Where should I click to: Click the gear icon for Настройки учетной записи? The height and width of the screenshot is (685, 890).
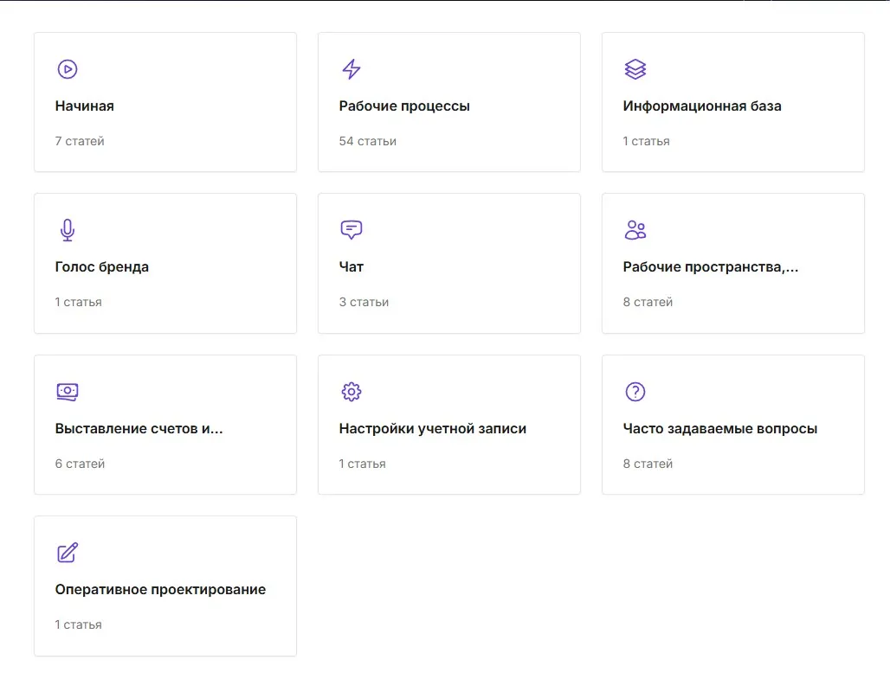click(351, 391)
